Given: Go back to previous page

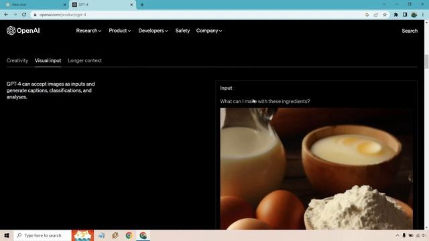Looking at the screenshot, I should (6, 15).
